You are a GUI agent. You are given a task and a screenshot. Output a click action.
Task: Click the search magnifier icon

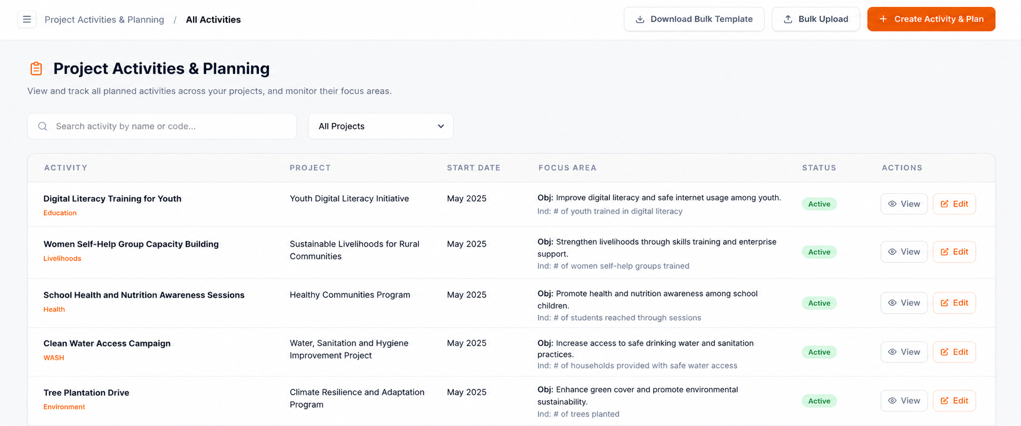tap(43, 126)
